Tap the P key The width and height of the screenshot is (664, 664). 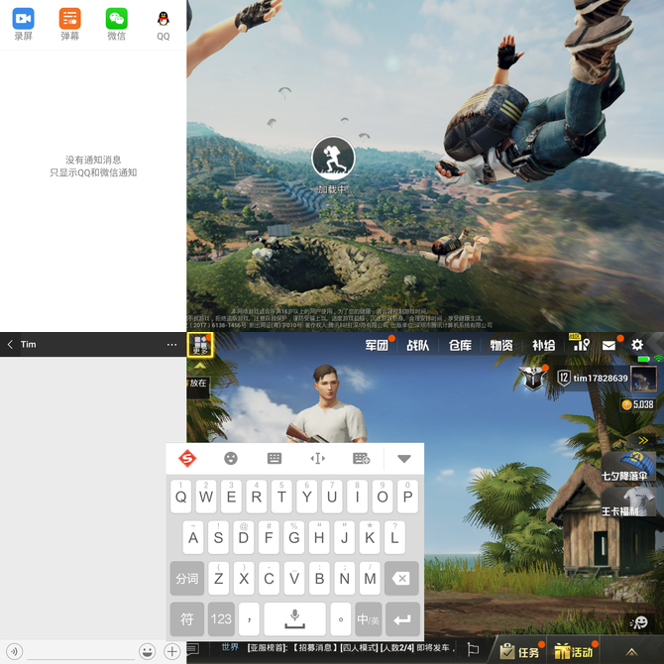407,497
